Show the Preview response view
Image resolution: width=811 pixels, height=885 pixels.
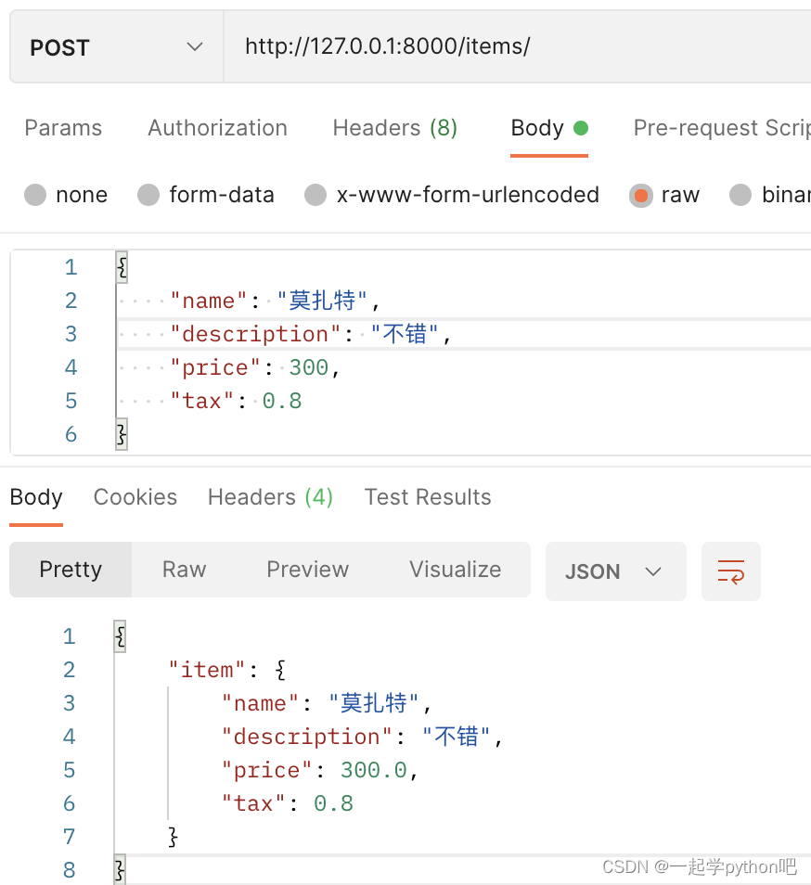[307, 570]
